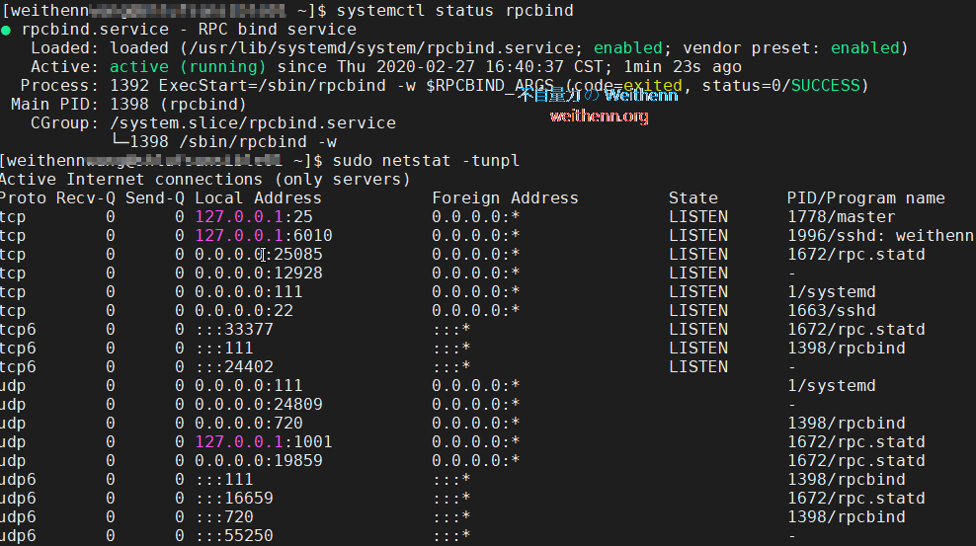Click the 'Foreign Address' column header
The height and width of the screenshot is (546, 976).
(505, 197)
